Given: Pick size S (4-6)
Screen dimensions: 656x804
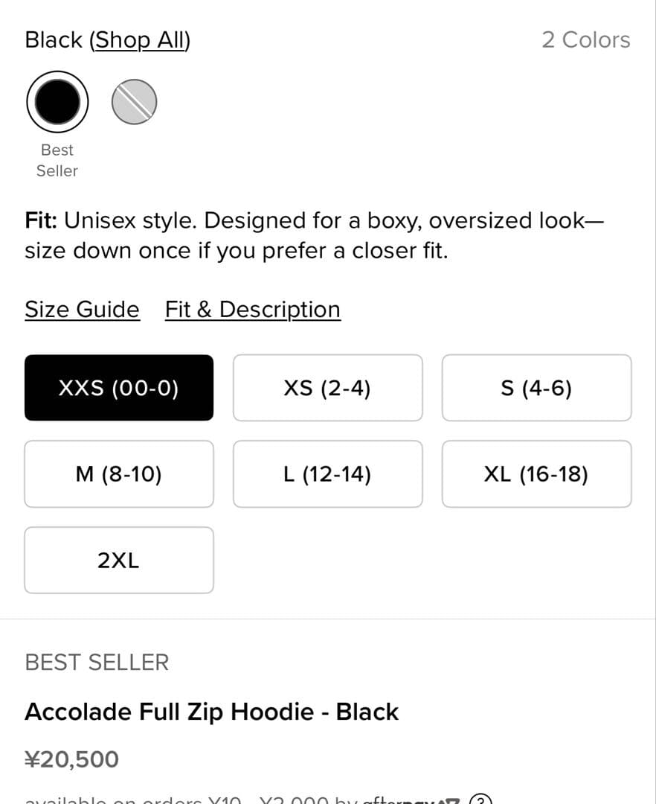Looking at the screenshot, I should click(536, 388).
